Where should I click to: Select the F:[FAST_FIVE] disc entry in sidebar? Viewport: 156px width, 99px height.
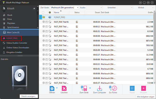11,38
